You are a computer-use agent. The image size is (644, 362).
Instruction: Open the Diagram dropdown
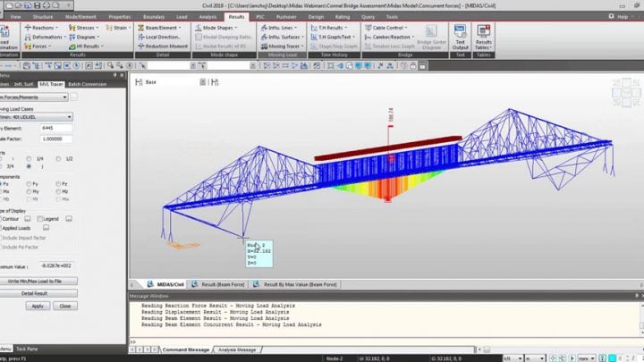(x=84, y=37)
